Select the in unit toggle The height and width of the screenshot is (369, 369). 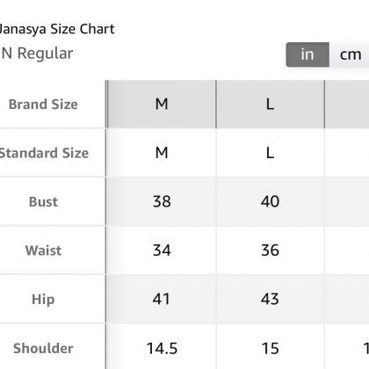click(307, 54)
